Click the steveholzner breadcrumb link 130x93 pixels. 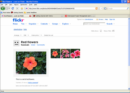click(x=18, y=29)
